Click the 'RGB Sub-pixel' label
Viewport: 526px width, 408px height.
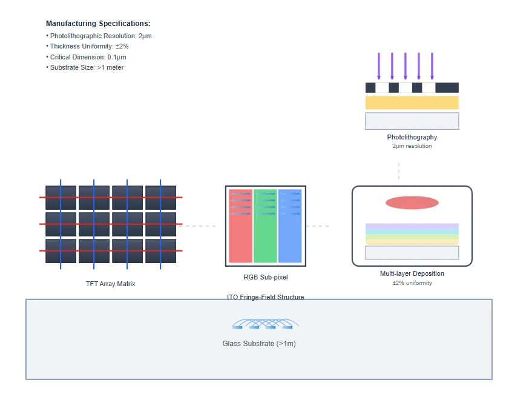pyautogui.click(x=265, y=277)
